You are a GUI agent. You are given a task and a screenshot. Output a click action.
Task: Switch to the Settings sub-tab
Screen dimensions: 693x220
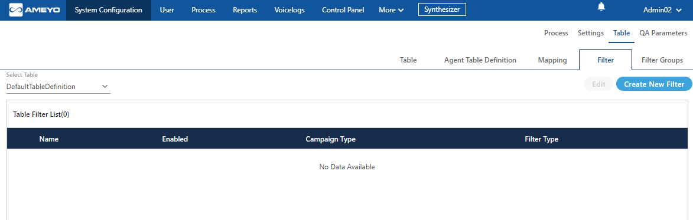coord(590,33)
